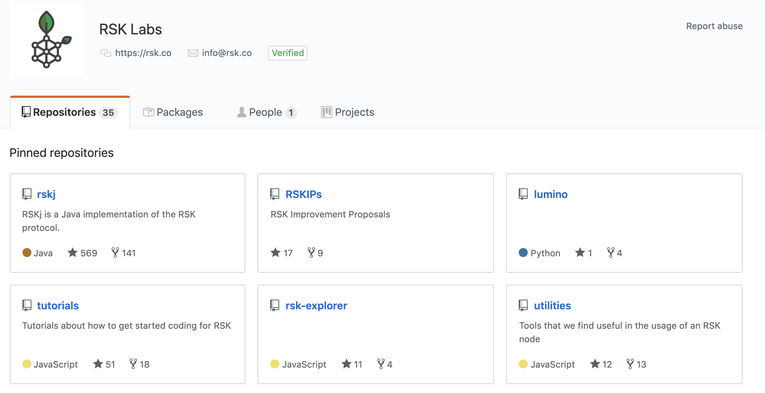
Task: Switch to the Packages tab
Action: [x=173, y=112]
